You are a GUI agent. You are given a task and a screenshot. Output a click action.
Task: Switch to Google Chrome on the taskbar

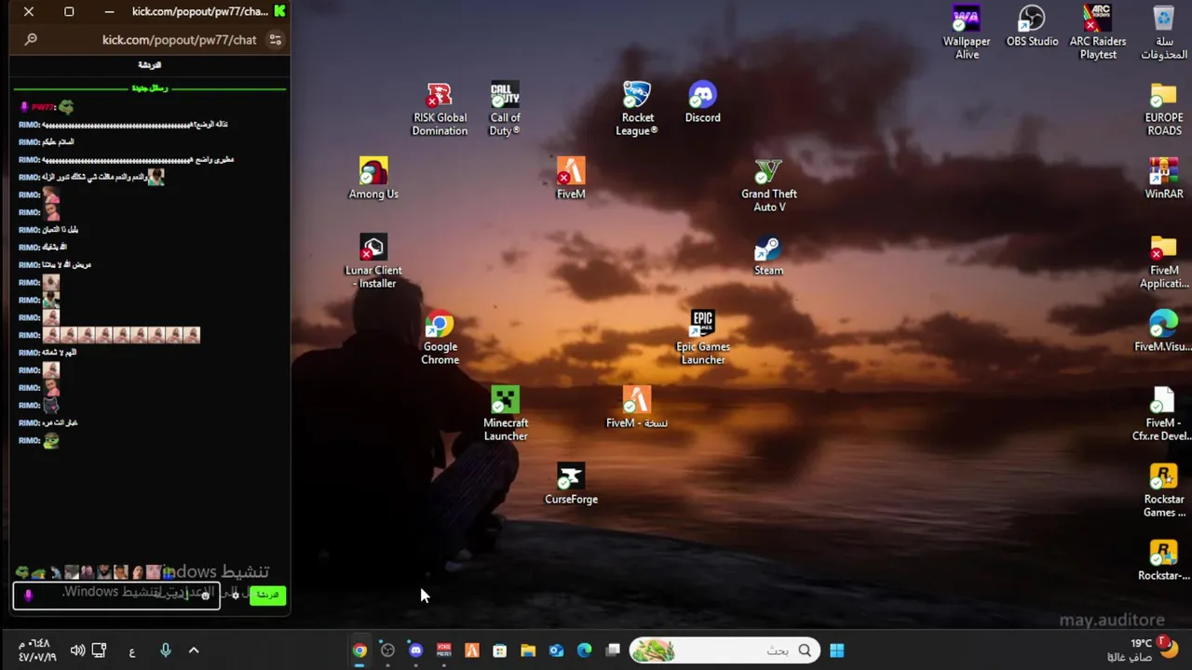click(x=359, y=650)
